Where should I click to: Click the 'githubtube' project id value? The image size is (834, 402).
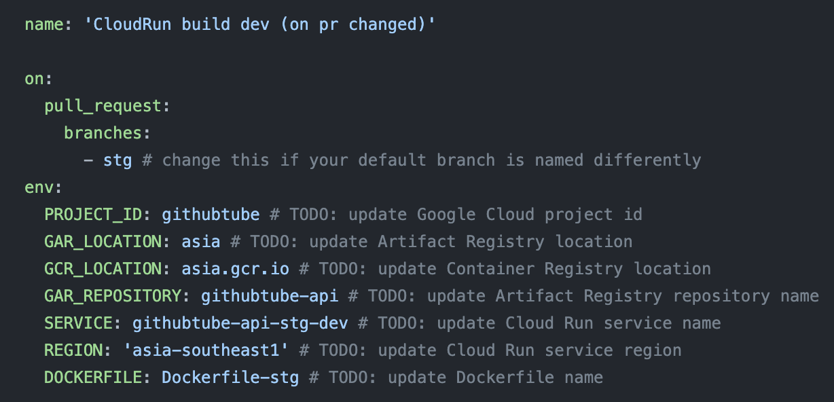[211, 215]
